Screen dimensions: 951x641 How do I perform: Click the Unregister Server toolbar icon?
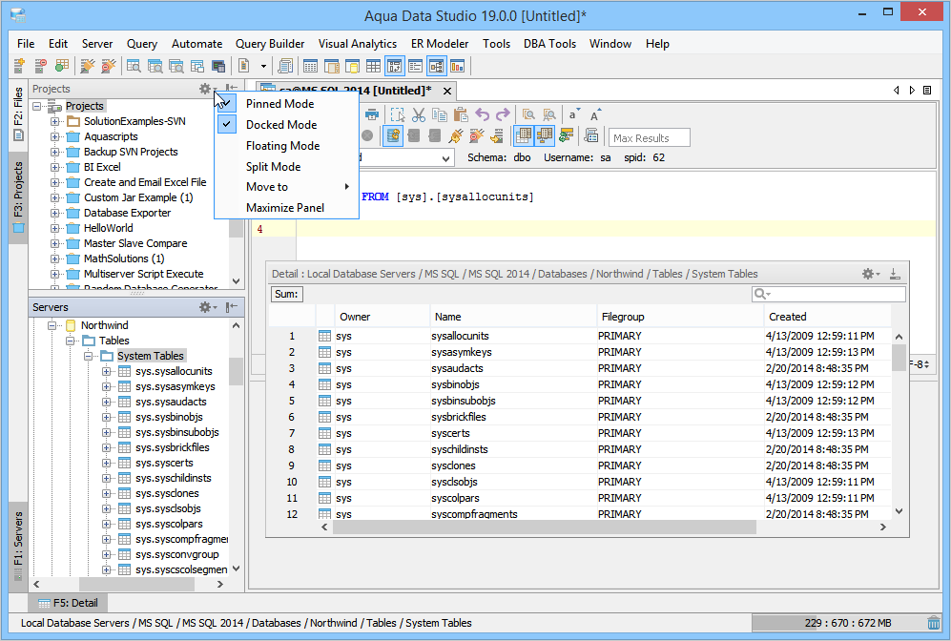pos(40,66)
